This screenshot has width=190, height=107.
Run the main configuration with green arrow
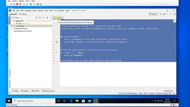[161, 14]
